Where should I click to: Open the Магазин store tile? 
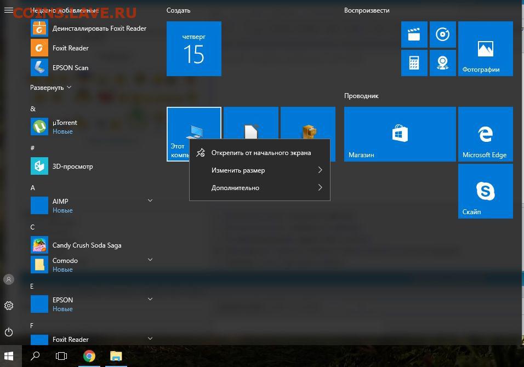400,134
